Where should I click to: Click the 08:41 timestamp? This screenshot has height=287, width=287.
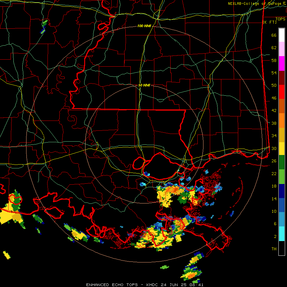click(196, 285)
